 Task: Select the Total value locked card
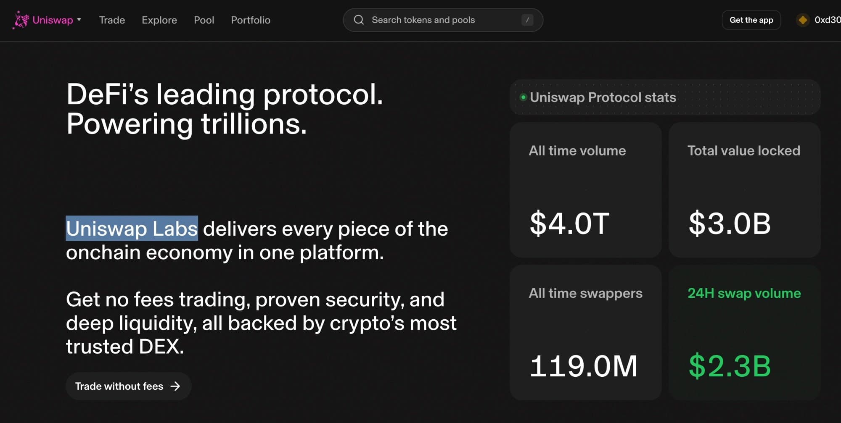pos(744,190)
